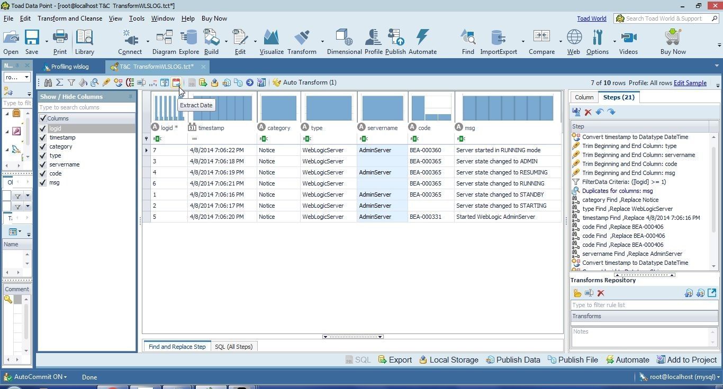
Task: Click the Publish Data button
Action: tap(513, 360)
